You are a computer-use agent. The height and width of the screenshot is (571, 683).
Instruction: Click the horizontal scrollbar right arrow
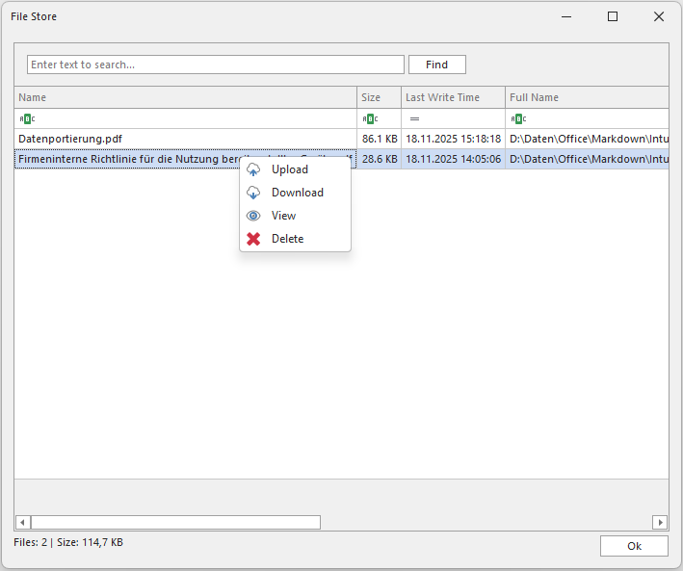pos(660,522)
